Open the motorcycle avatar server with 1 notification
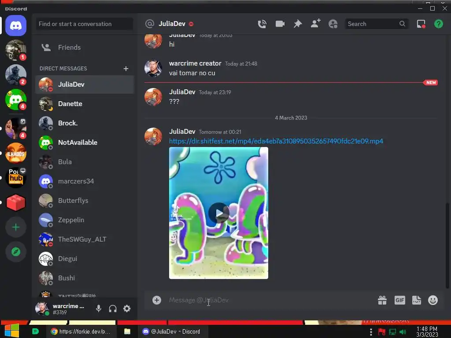The image size is (451, 338). [16, 50]
